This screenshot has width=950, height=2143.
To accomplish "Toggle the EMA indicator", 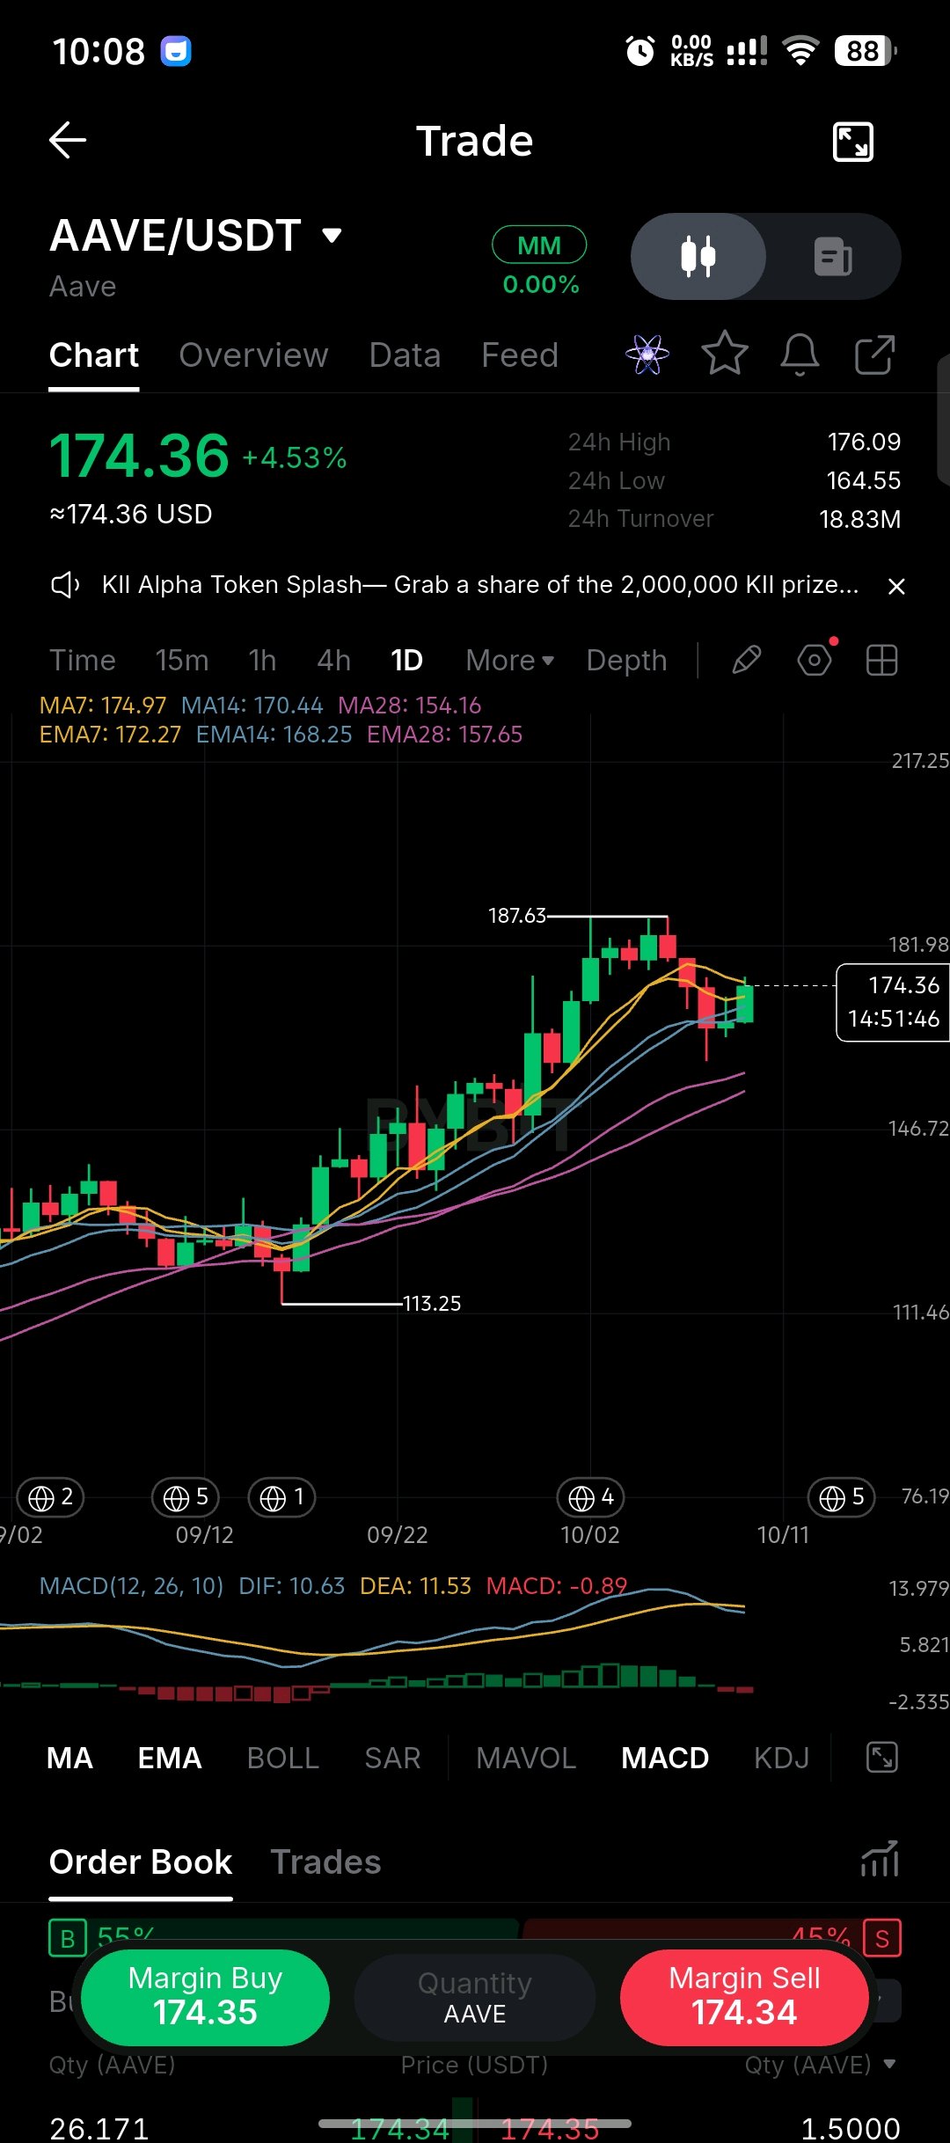I will (x=170, y=1758).
